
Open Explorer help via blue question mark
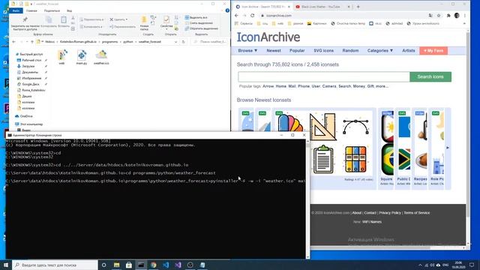227,10
